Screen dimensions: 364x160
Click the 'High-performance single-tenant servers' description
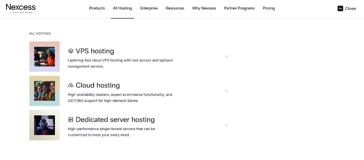coord(111,132)
